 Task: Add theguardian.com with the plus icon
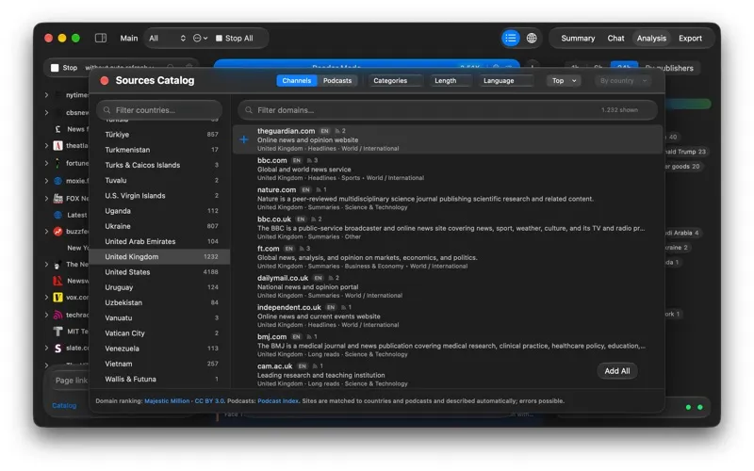(244, 139)
